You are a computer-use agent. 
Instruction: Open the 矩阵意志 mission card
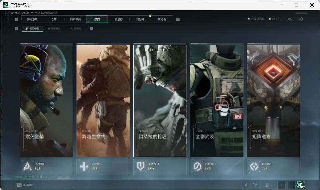[273, 101]
